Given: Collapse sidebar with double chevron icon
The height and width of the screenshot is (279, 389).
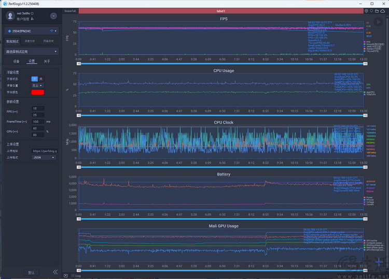Looking at the screenshot, I should click(x=55, y=272).
